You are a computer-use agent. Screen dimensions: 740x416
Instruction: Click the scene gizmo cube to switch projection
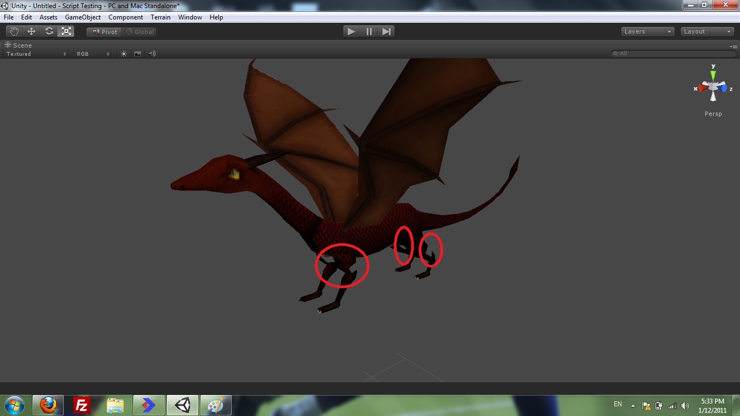713,87
